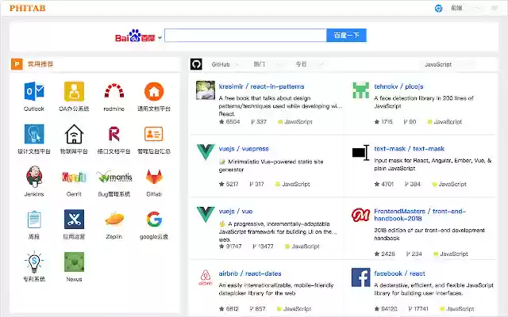Click the 百度一下 search button
The height and width of the screenshot is (317, 508).
[x=346, y=35]
